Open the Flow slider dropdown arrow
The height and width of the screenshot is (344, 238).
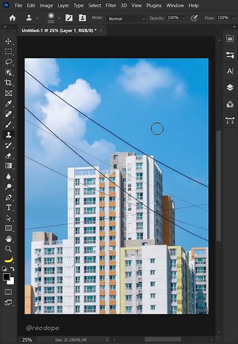(233, 18)
